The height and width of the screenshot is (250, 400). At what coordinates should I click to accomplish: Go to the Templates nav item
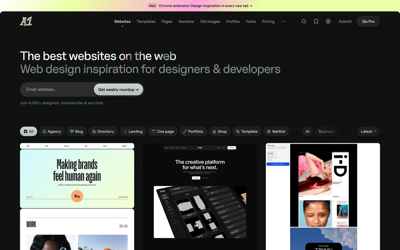coord(146,21)
